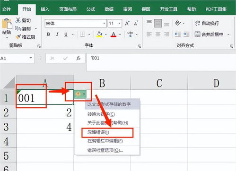Switch to the 数据 tab

[109, 9]
